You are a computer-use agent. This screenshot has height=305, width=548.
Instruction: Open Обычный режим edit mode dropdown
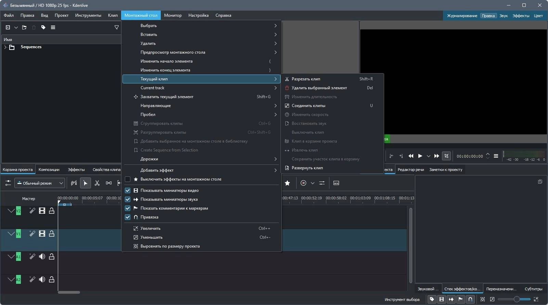click(x=39, y=183)
